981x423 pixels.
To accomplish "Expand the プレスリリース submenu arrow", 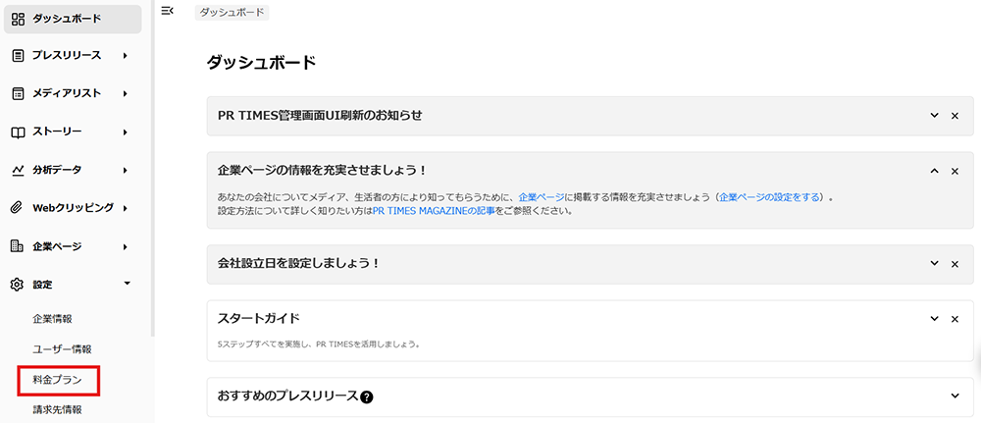I will tap(126, 55).
